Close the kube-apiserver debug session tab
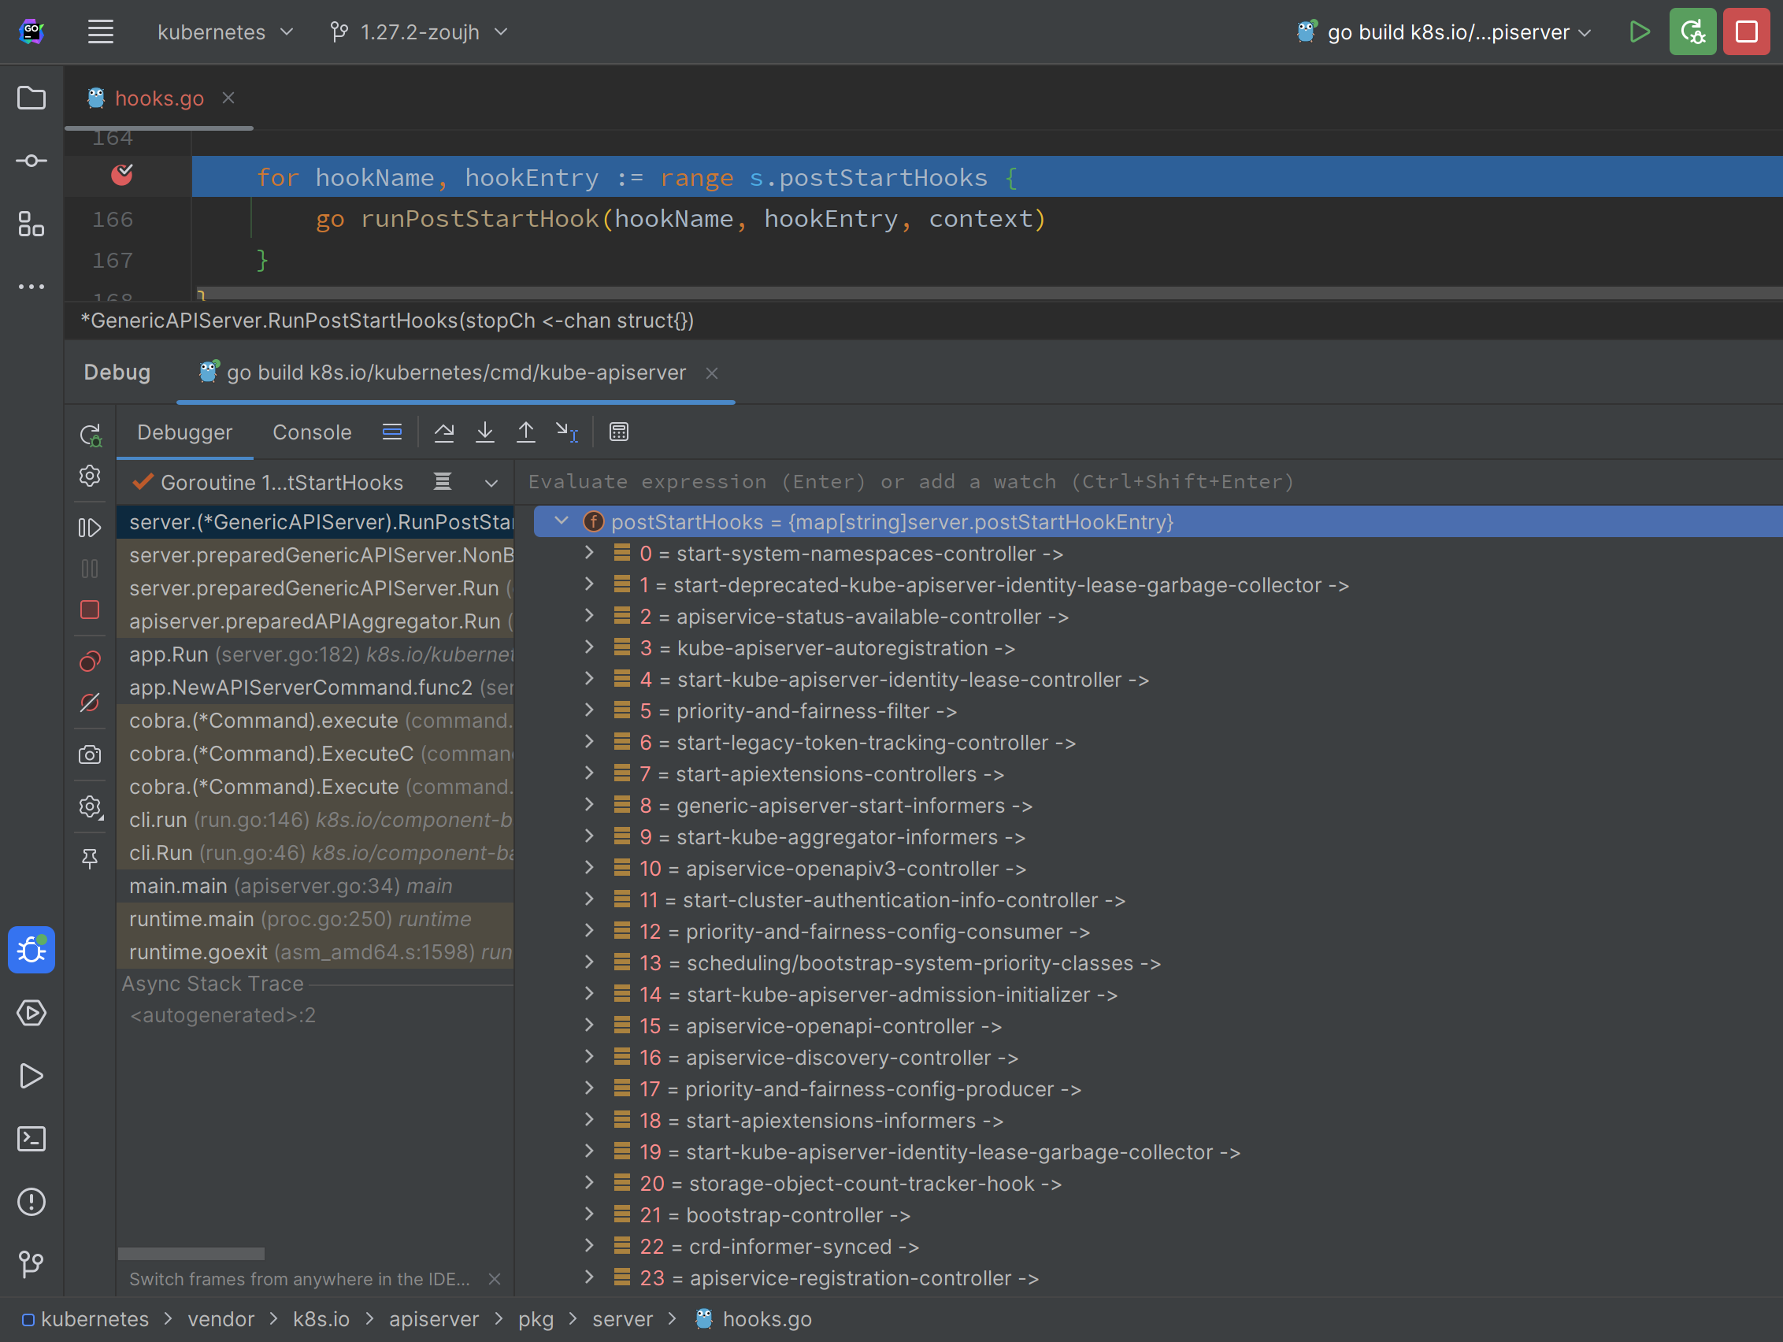This screenshot has width=1783, height=1342. click(712, 373)
